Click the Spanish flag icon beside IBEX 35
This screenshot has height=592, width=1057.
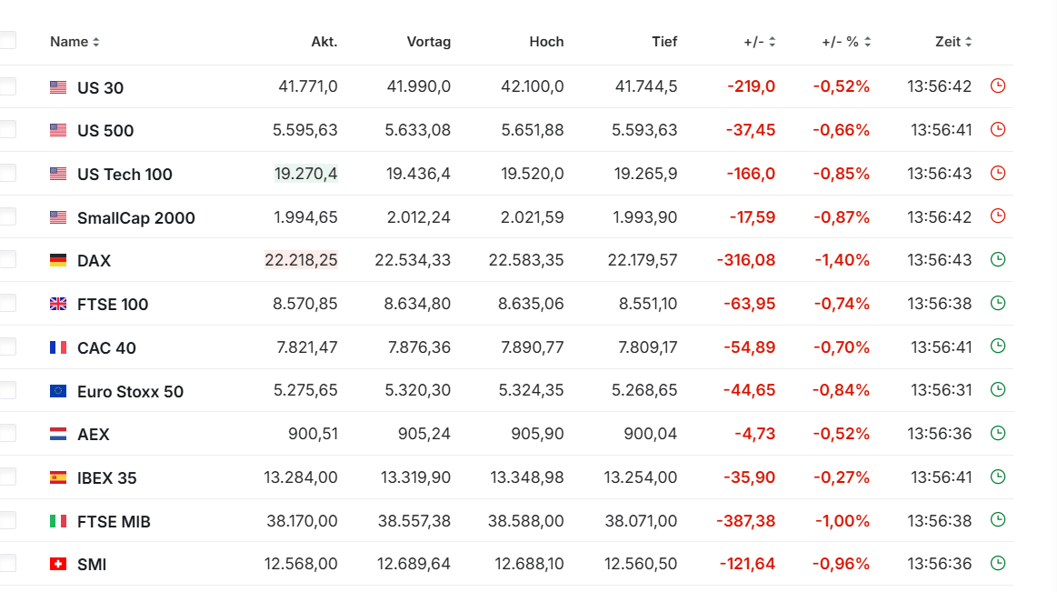58,477
